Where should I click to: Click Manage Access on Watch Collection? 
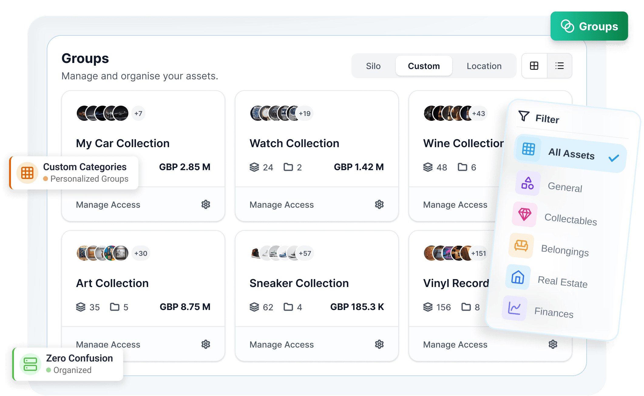point(282,205)
